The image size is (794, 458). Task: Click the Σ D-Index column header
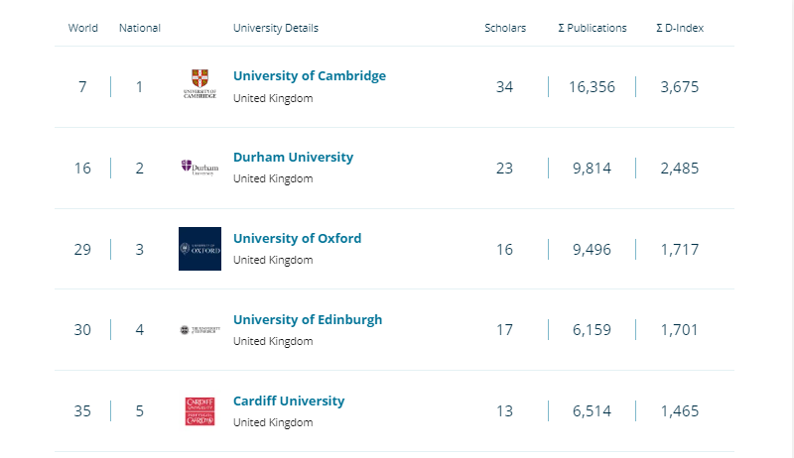point(680,28)
